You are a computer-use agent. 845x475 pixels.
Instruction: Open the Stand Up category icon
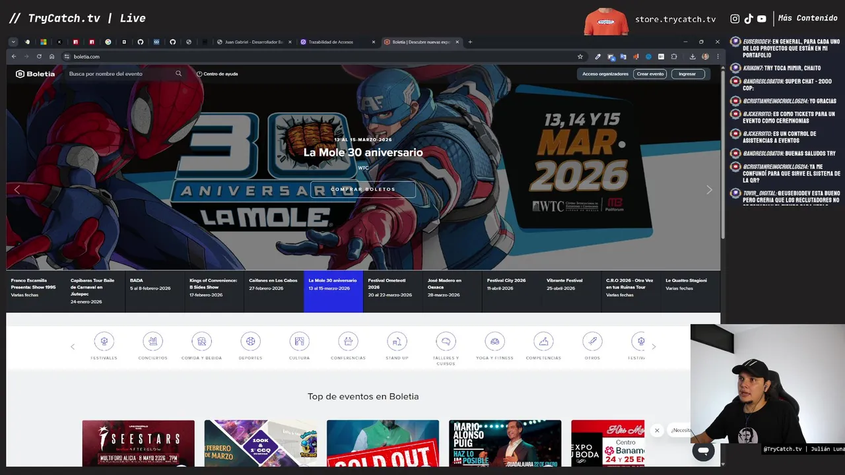(397, 341)
